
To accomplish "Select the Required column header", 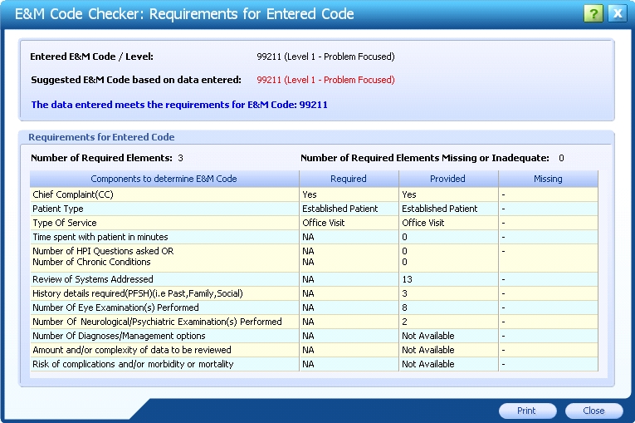I will click(x=349, y=179).
